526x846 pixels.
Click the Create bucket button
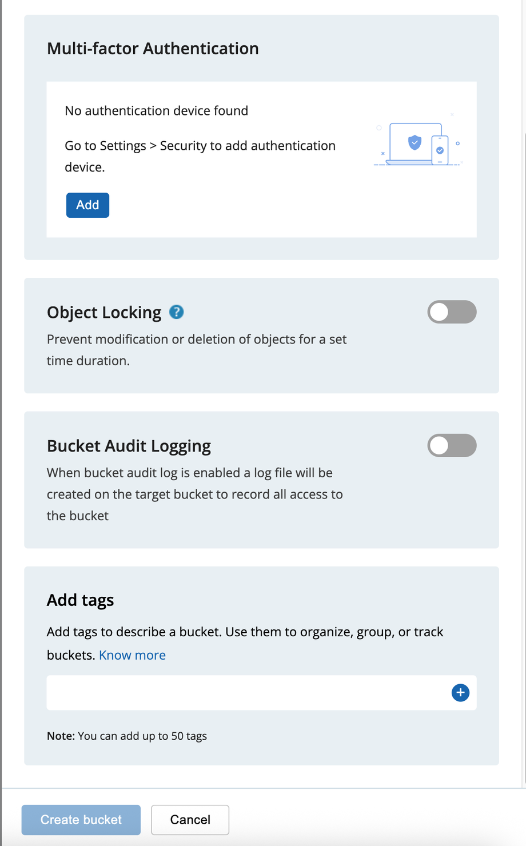coord(81,820)
